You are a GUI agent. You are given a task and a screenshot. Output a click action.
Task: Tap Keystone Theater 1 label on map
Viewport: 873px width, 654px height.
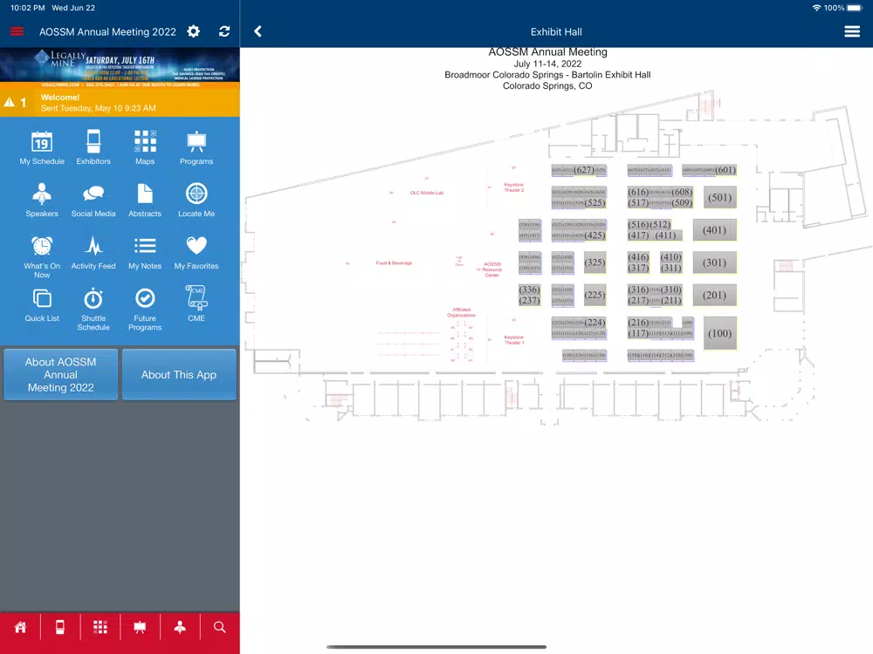point(514,340)
